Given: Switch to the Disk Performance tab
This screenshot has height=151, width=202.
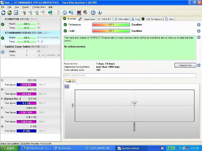Looking at the screenshot, I should tap(152, 19).
